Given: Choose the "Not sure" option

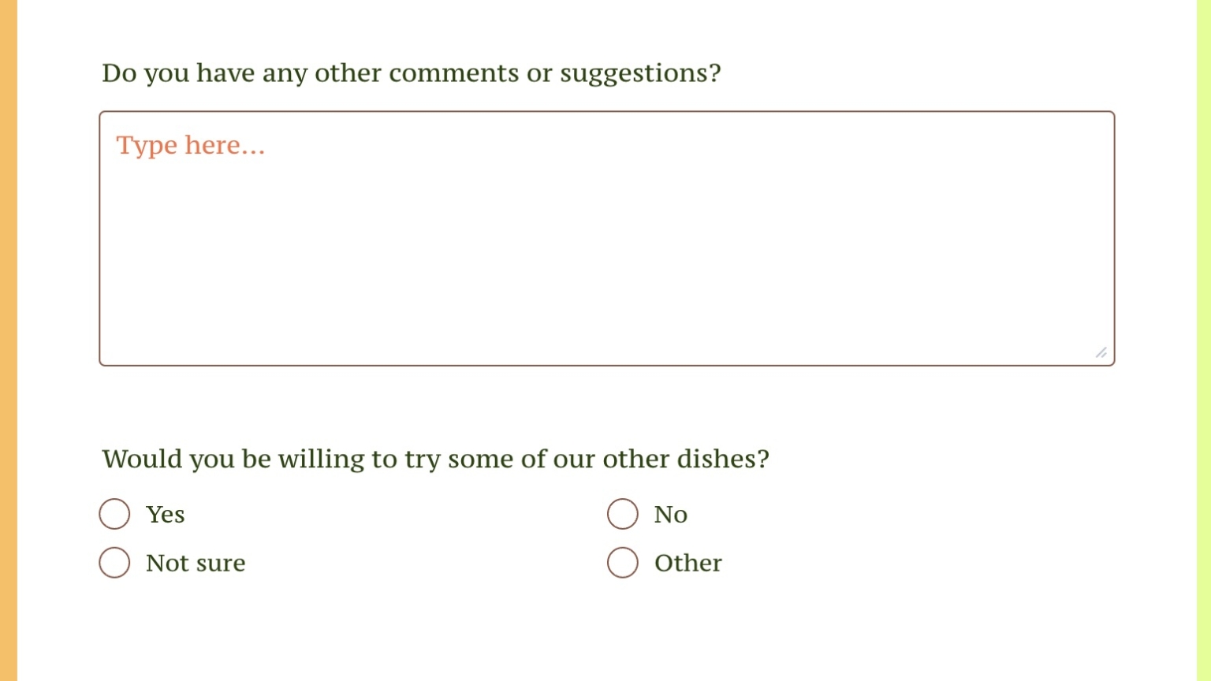Looking at the screenshot, I should pos(114,563).
